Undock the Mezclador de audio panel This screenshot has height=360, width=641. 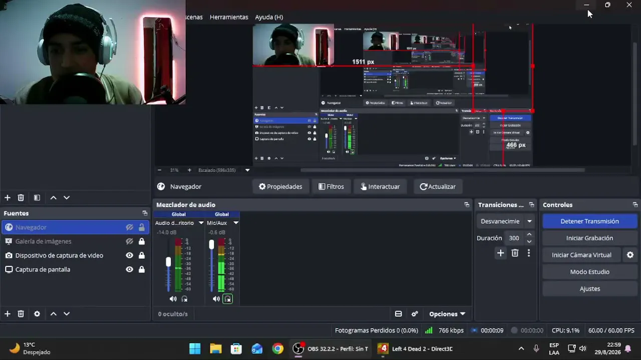(467, 205)
